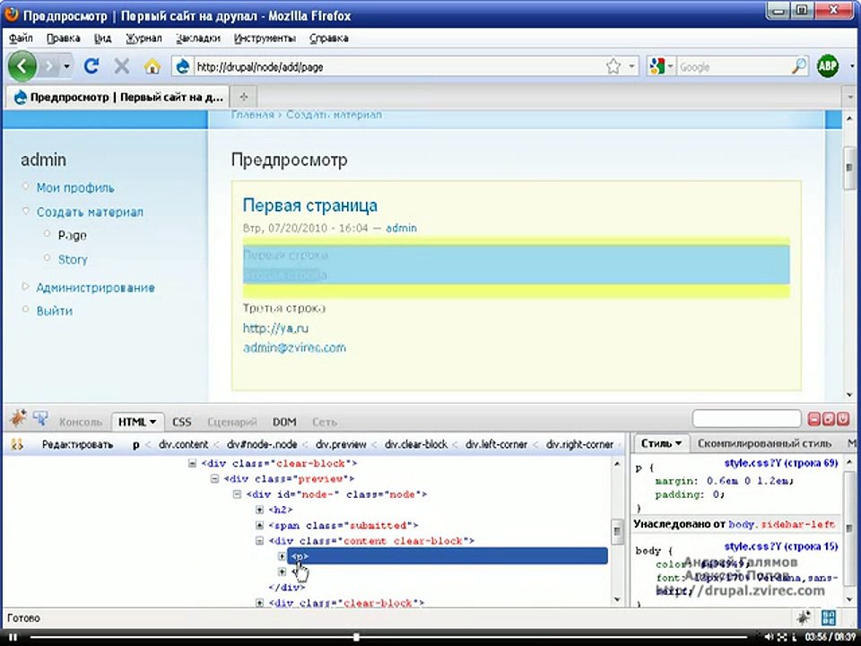Pause the video playback
861x646 pixels.
pyautogui.click(x=13, y=637)
